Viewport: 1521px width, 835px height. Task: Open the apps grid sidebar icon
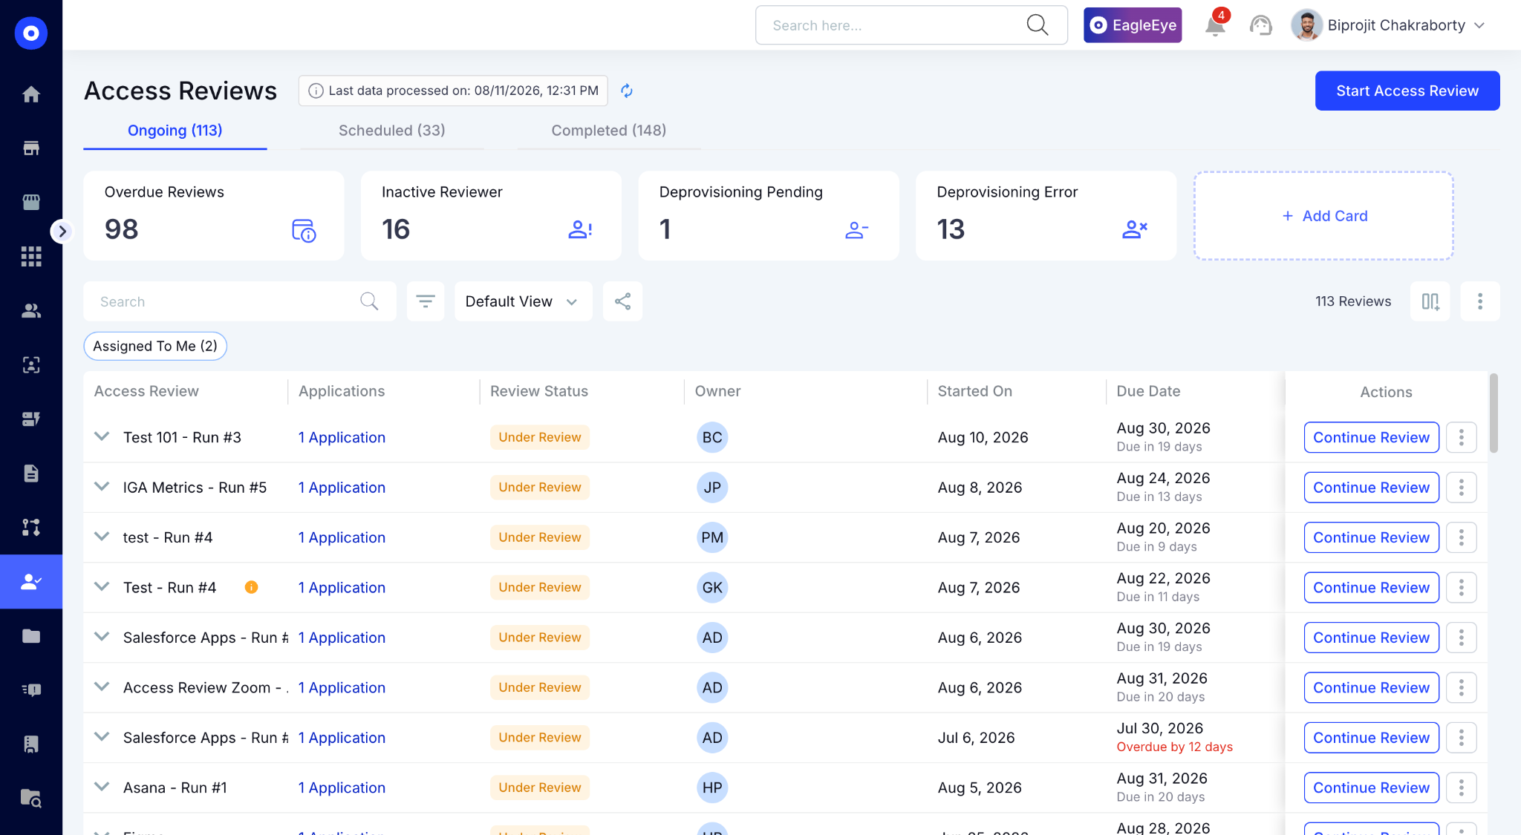31,257
